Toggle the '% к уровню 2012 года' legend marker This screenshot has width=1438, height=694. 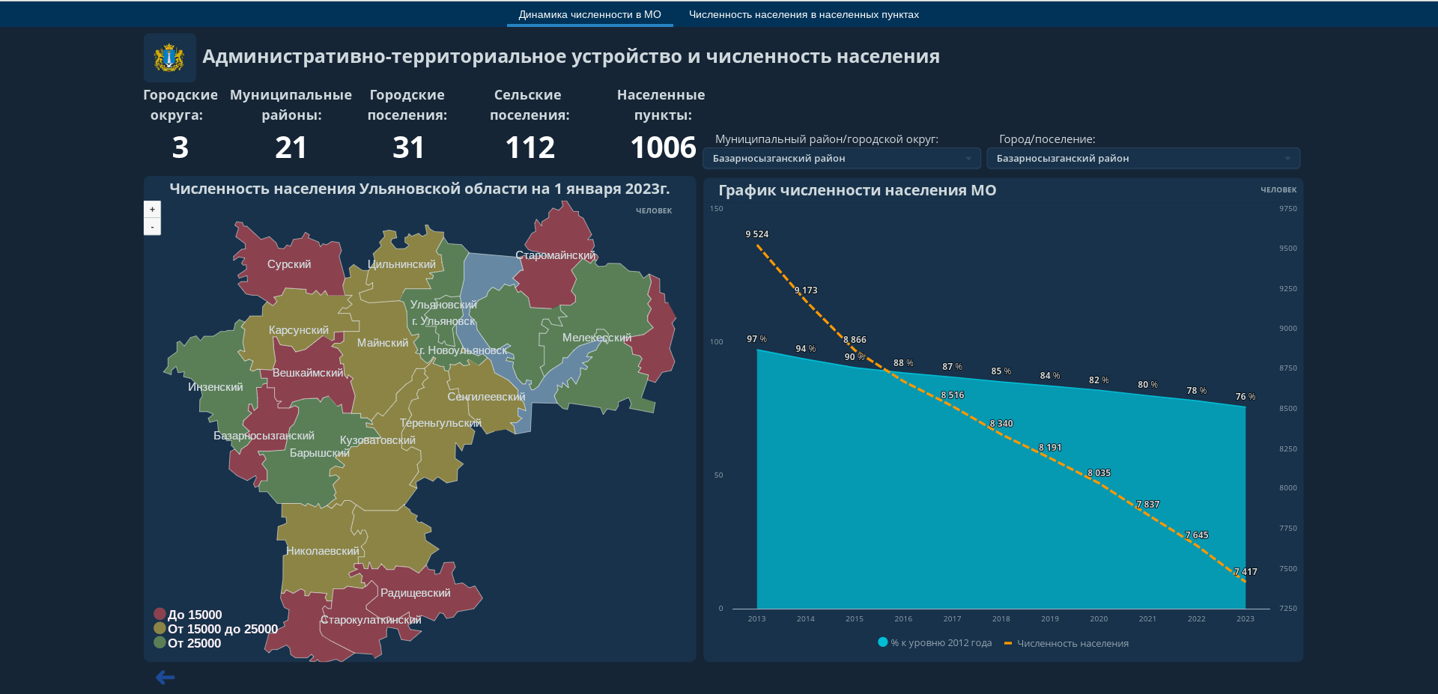[883, 642]
